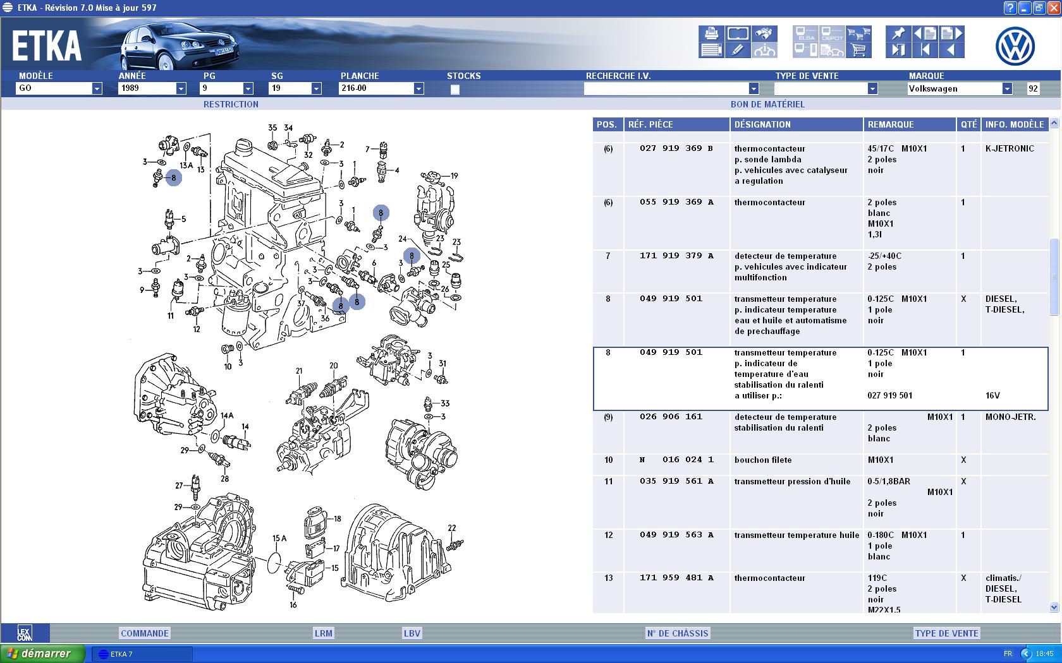
Task: Click the vehicle information icon
Action: pos(764,50)
